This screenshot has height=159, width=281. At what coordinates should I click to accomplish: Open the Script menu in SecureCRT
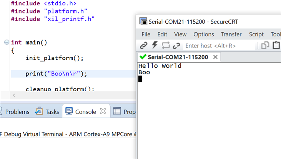pyautogui.click(x=256, y=34)
